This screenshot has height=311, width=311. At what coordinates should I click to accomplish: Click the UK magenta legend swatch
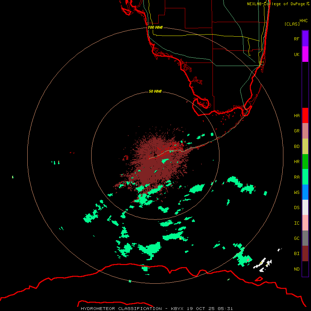tap(305, 54)
